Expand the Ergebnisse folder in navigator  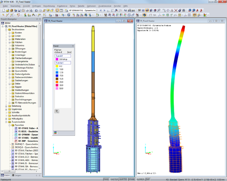pos(6,109)
